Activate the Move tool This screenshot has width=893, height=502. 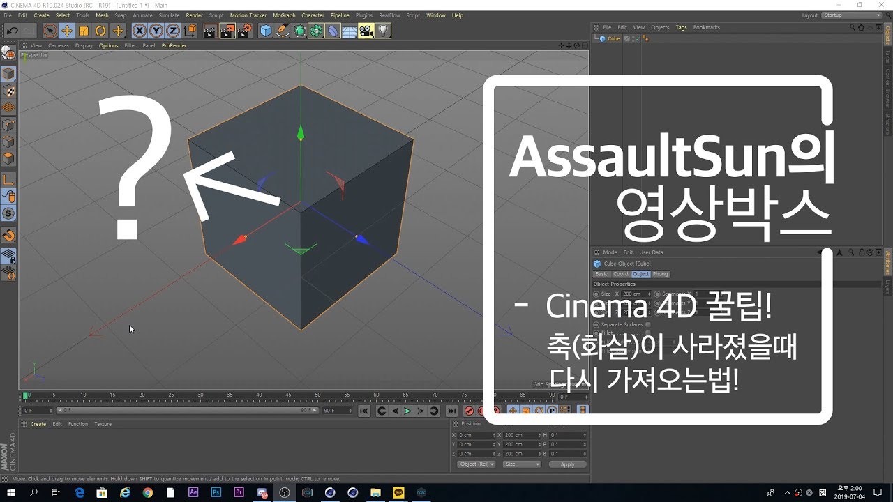click(x=67, y=31)
